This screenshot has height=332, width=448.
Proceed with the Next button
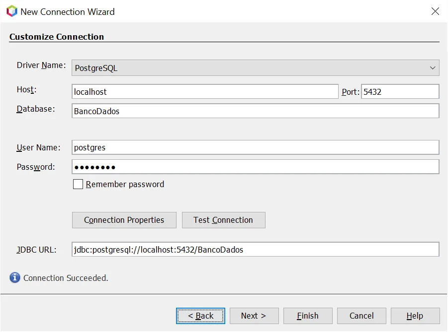tap(254, 316)
